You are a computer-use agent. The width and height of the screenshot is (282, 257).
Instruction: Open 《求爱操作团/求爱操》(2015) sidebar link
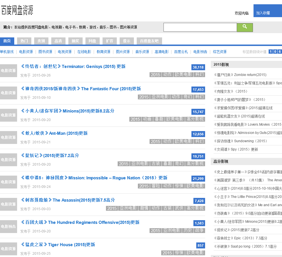coord(243,108)
